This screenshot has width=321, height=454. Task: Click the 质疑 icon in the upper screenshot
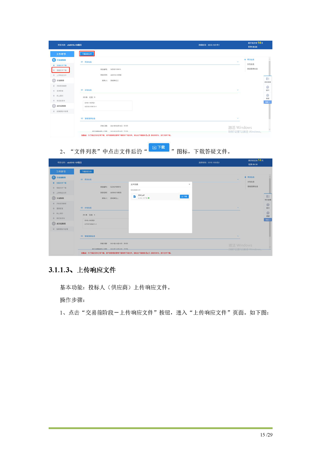(268, 96)
